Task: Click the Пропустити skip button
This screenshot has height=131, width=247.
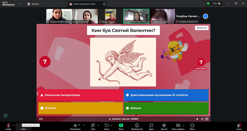Action: pos(202,28)
